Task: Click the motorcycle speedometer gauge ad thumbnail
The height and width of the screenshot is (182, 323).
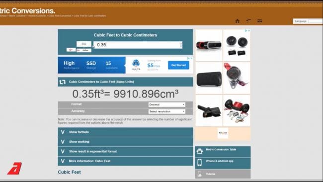Action: tap(237, 78)
